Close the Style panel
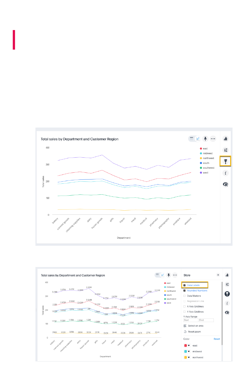The width and height of the screenshot is (245, 381). pyautogui.click(x=218, y=275)
